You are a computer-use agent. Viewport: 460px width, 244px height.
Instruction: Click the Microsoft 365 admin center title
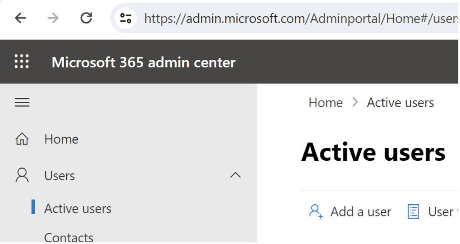(144, 62)
